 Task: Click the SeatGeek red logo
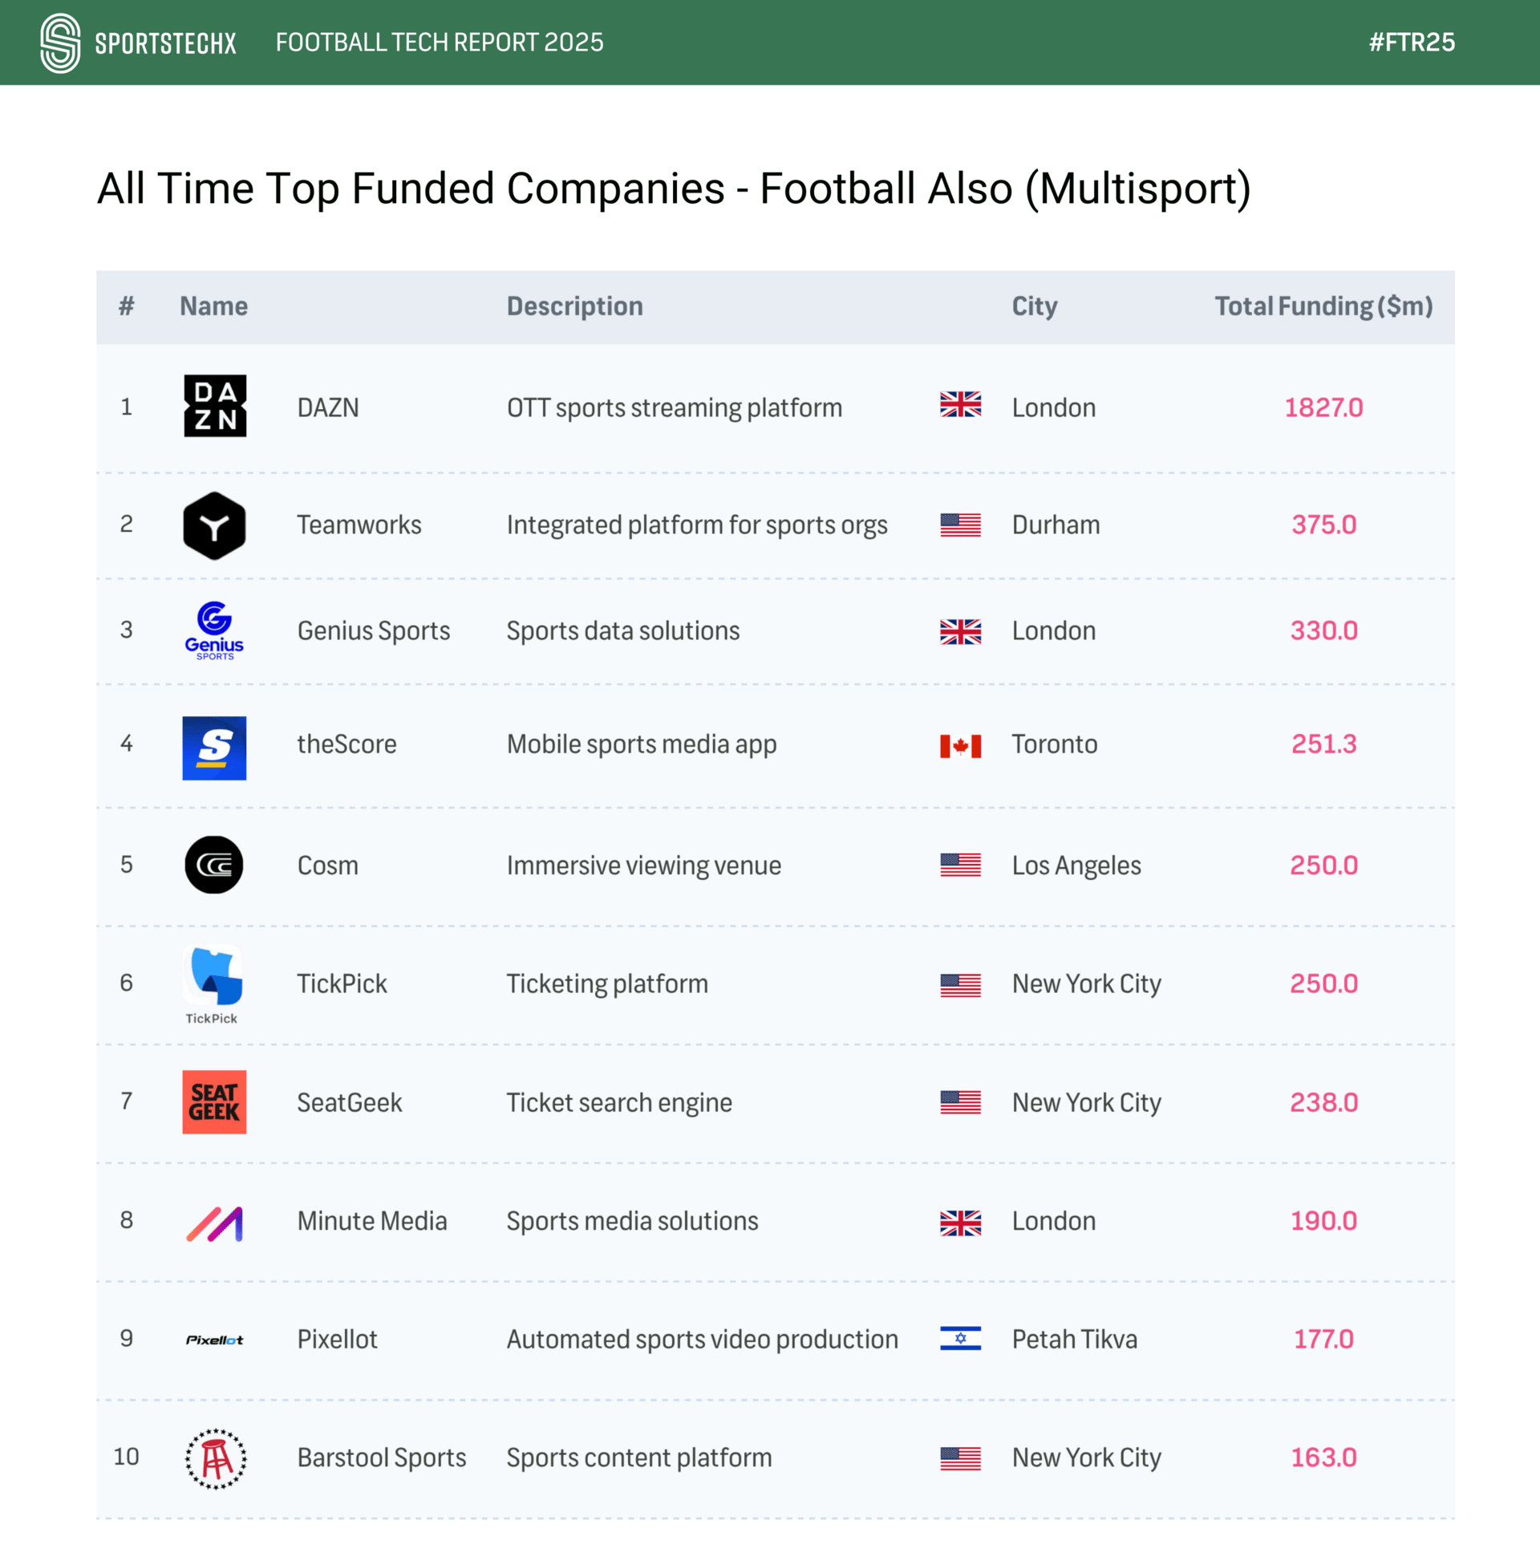tap(214, 1102)
